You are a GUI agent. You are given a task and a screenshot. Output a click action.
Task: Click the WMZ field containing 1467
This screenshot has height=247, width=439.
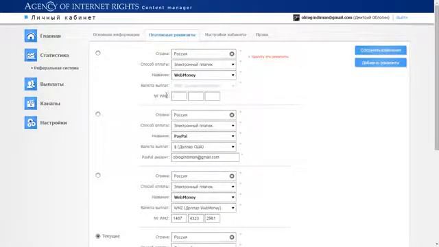(x=179, y=218)
